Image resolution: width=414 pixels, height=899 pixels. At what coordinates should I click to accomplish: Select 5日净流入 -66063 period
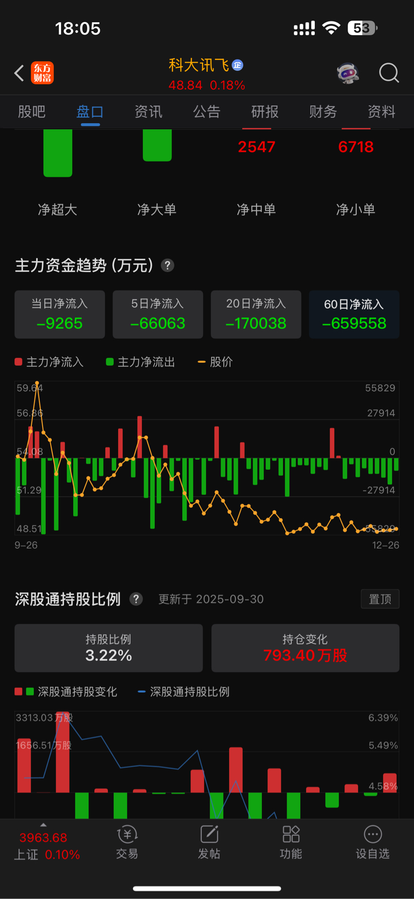pyautogui.click(x=158, y=314)
